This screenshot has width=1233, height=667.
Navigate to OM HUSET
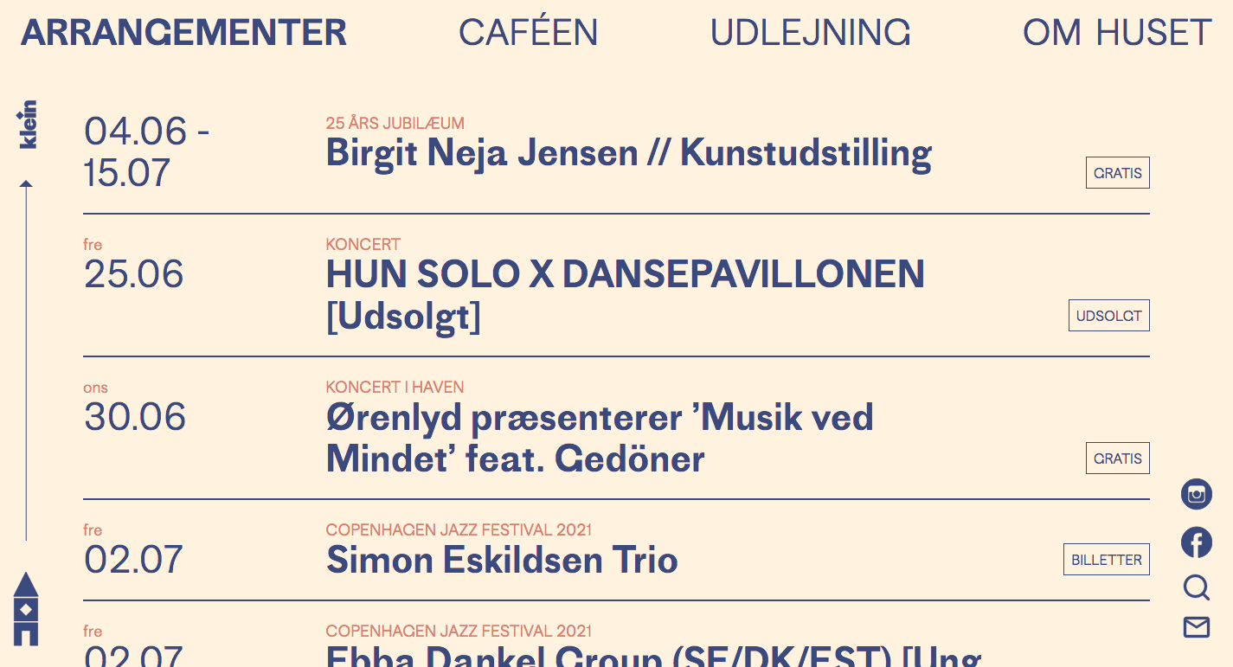click(1116, 33)
